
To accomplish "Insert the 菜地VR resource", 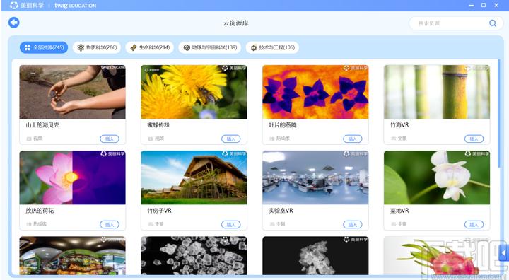I will click(x=474, y=224).
